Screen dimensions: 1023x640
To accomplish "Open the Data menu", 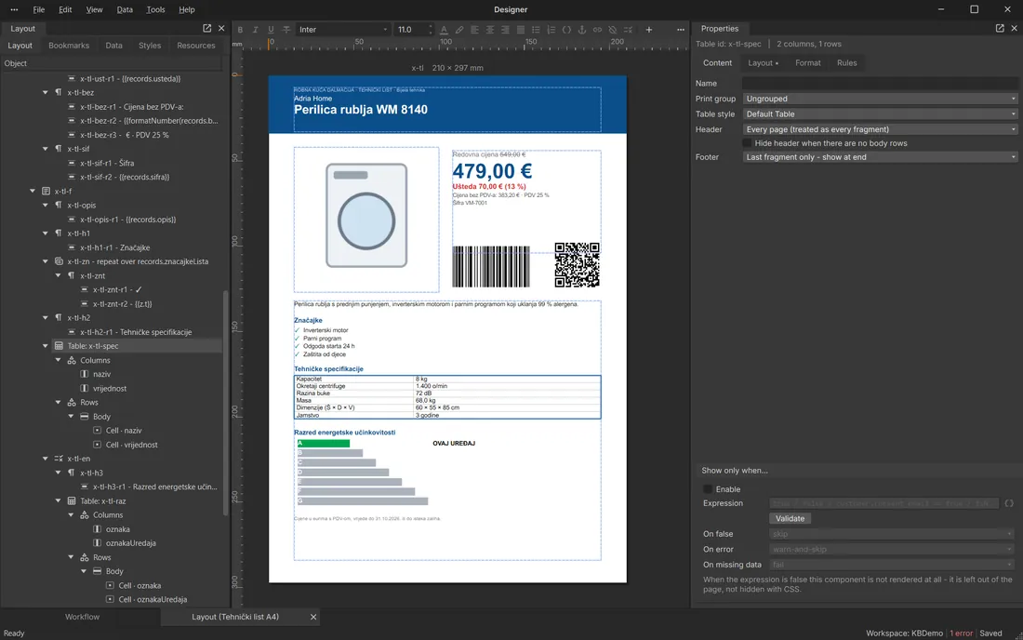I will (x=125, y=10).
